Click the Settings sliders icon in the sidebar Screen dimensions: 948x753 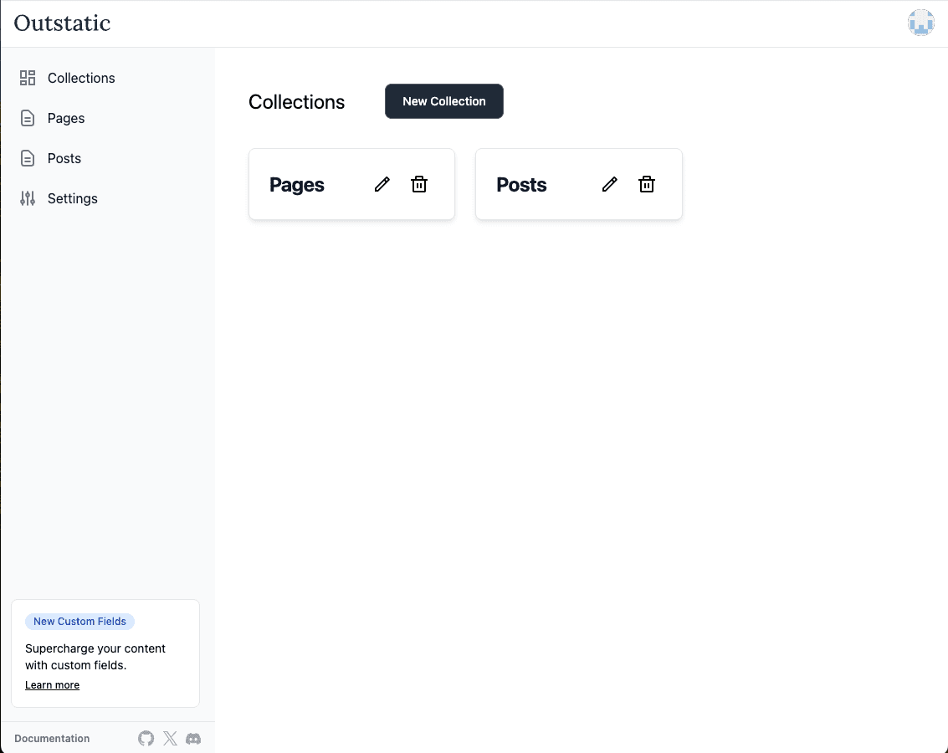28,198
